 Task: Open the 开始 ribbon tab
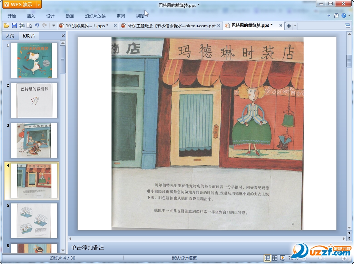tap(11, 16)
